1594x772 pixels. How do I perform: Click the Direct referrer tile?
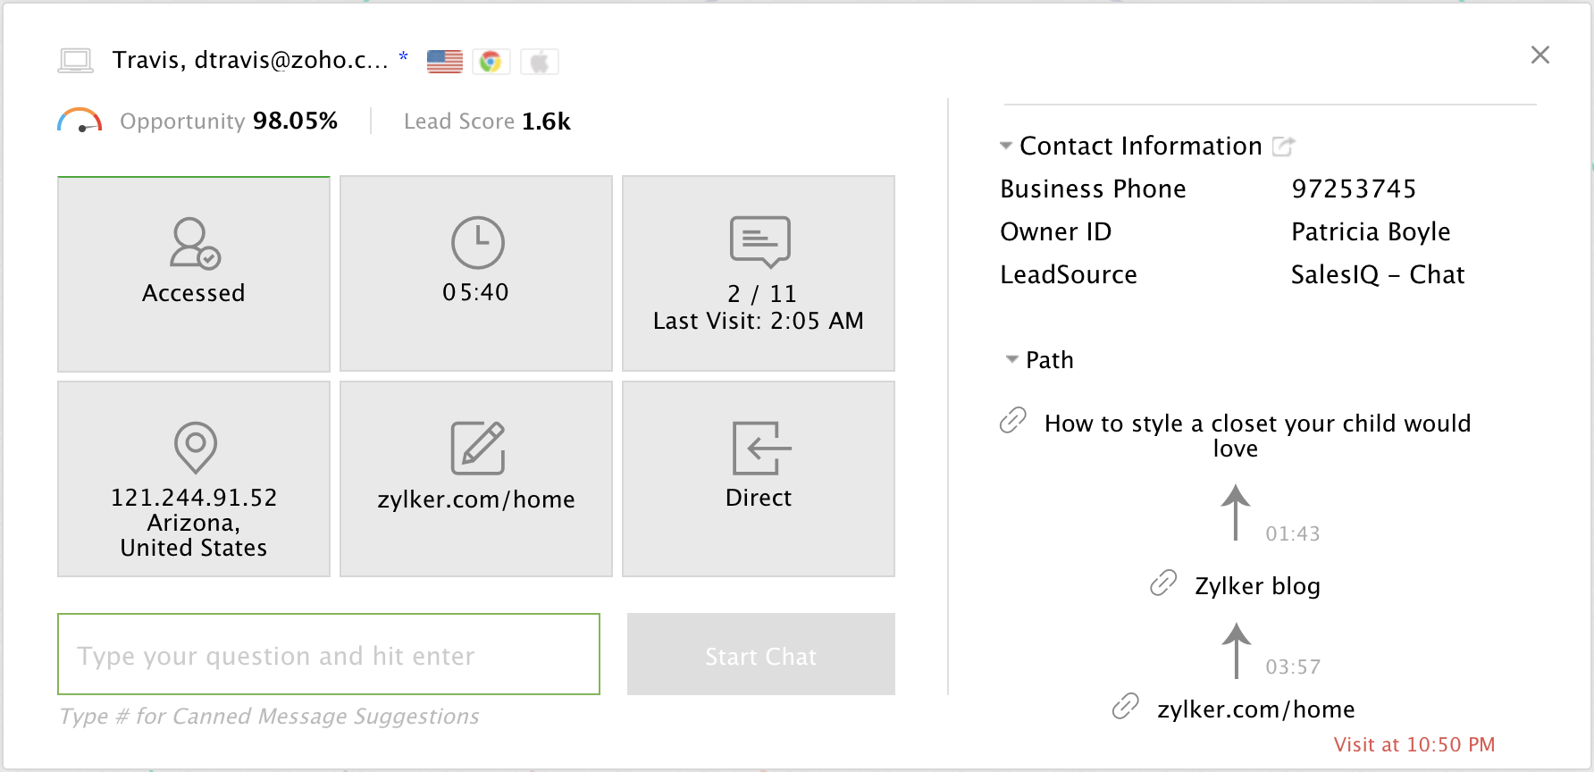(x=759, y=479)
